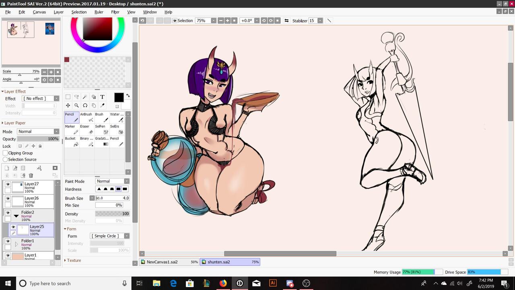Pick the Lasso selection tool

pyautogui.click(x=76, y=97)
